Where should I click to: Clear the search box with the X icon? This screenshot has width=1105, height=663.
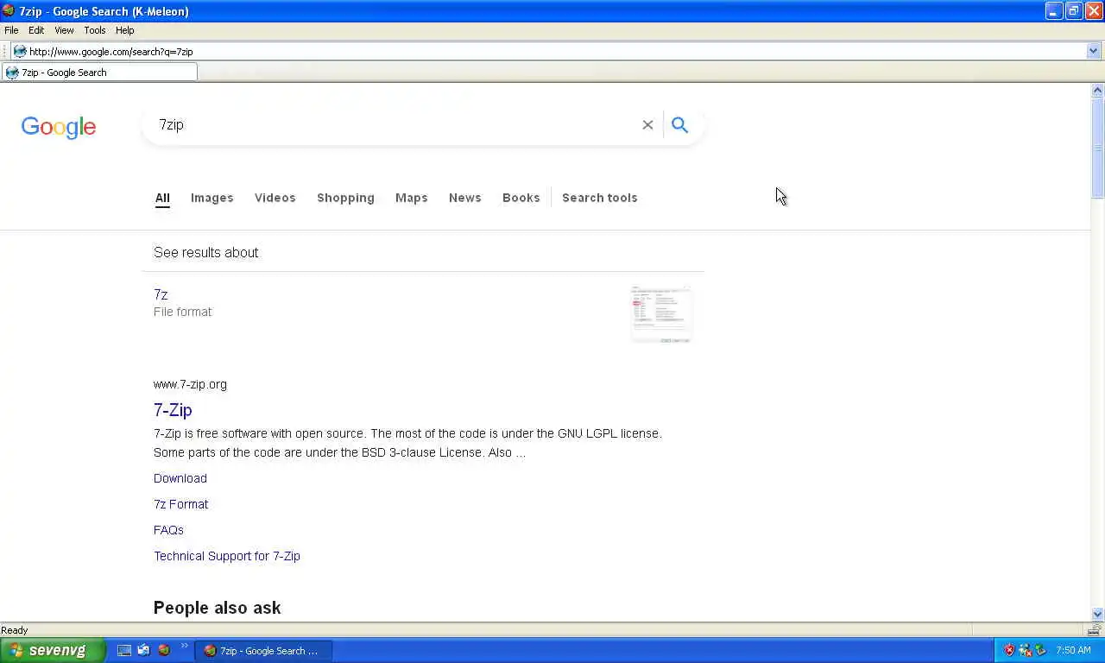click(x=647, y=125)
